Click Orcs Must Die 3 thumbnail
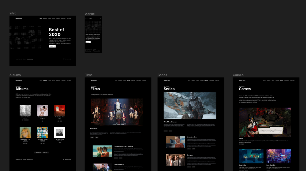The height and width of the screenshot is (171, 306). (x=279, y=156)
